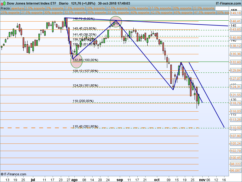Click the 113,26 price axis tag
Viewport: 242px width, 182px height.
[236, 120]
